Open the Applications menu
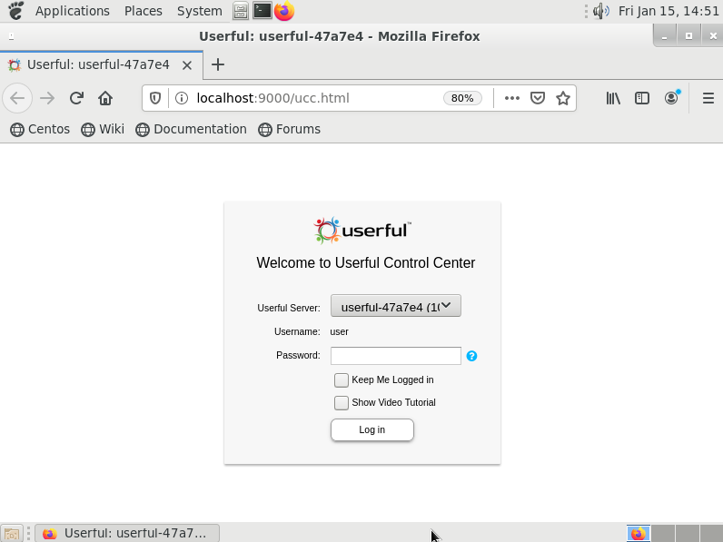Image resolution: width=723 pixels, height=542 pixels. pos(72,11)
